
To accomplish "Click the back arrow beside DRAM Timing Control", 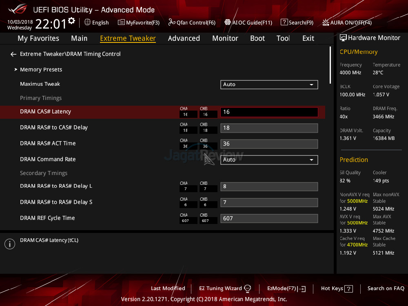I will [13, 54].
